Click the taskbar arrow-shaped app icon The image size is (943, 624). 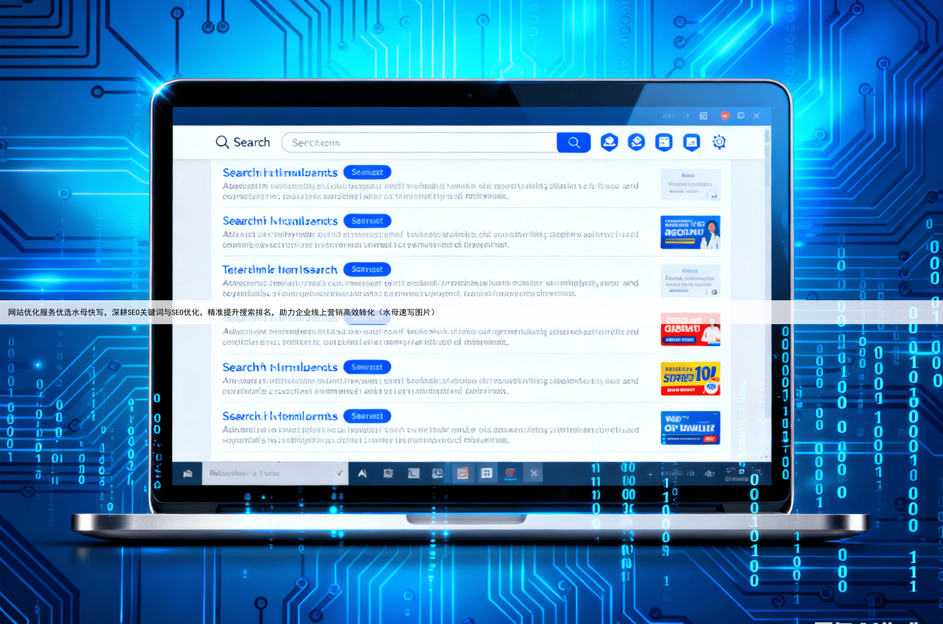click(x=362, y=473)
